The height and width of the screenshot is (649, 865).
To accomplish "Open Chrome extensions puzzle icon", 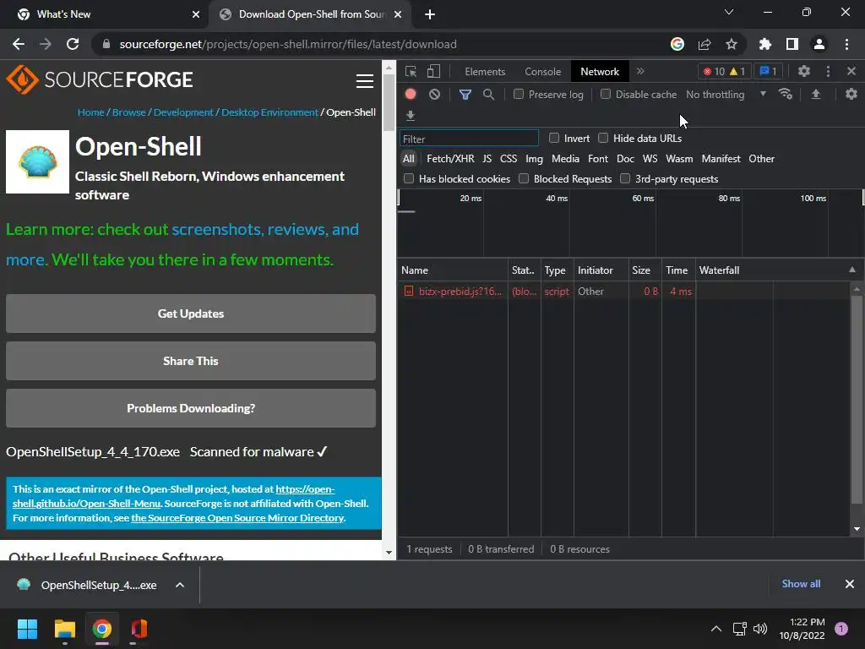I will [x=764, y=44].
